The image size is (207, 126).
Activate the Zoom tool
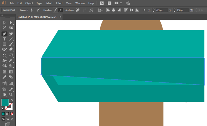point(11,95)
